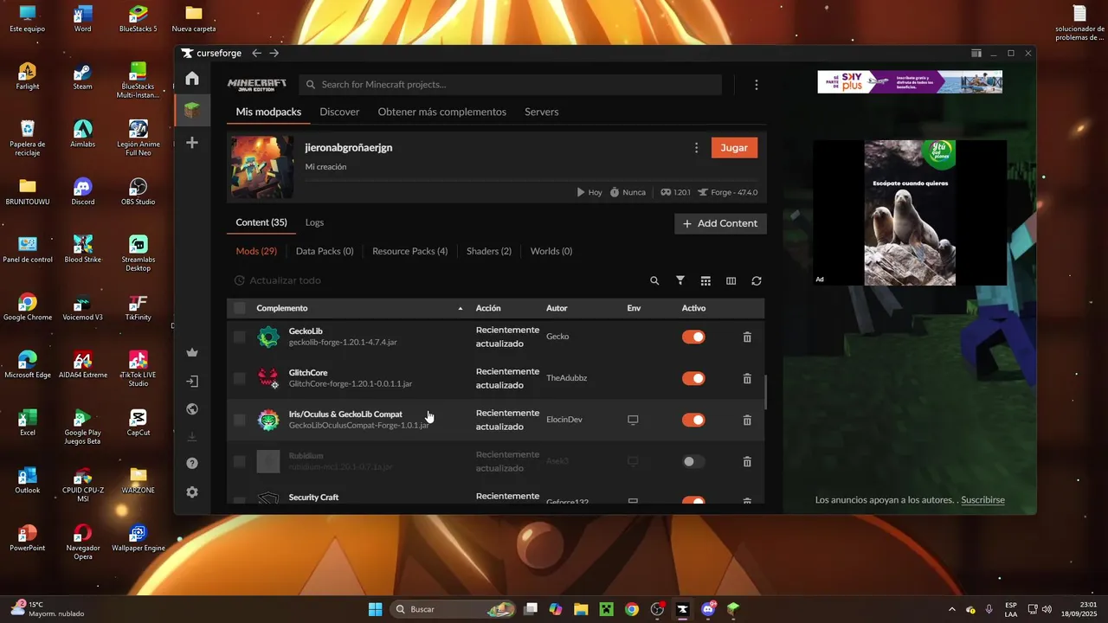Open the crown premium icon in sidebar
1108x623 pixels.
point(192,352)
